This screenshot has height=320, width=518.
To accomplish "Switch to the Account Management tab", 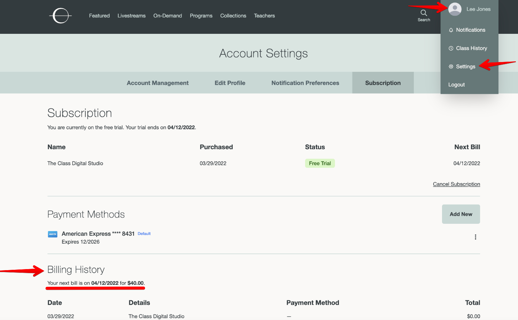I will pos(158,83).
